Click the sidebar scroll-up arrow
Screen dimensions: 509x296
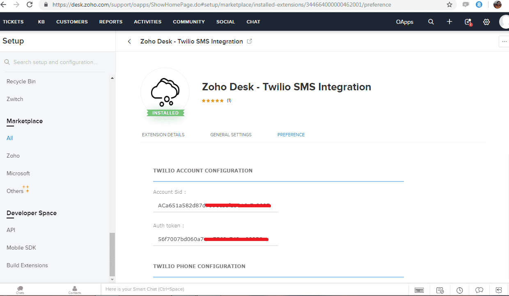(112, 78)
